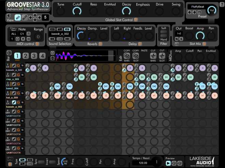Click the random sound shuffle button
225x168 pixels.
click(60, 39)
